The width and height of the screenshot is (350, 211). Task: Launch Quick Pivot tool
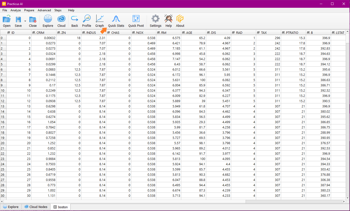(x=136, y=21)
